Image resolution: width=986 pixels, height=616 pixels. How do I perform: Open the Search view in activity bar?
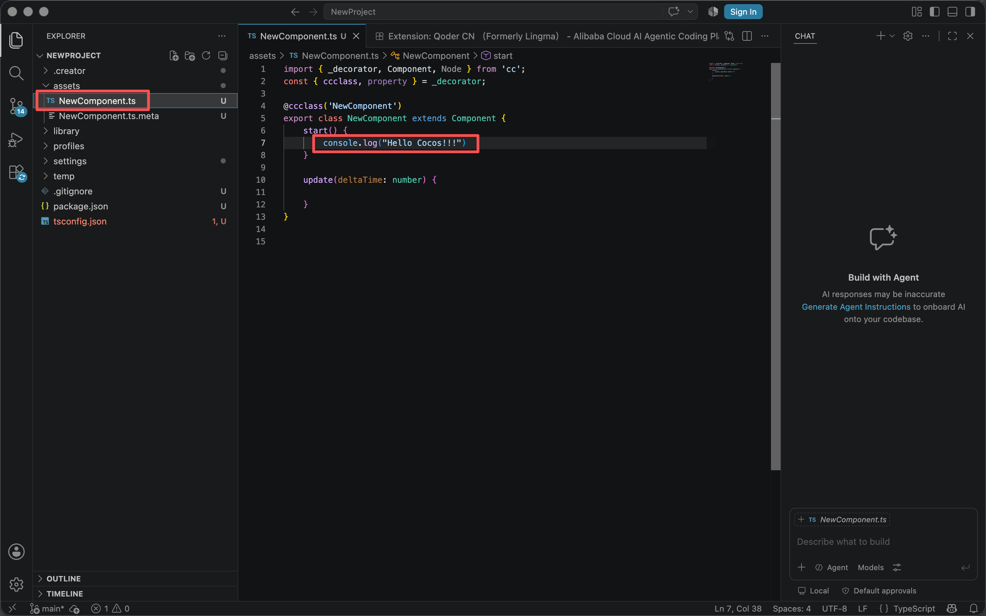point(16,73)
